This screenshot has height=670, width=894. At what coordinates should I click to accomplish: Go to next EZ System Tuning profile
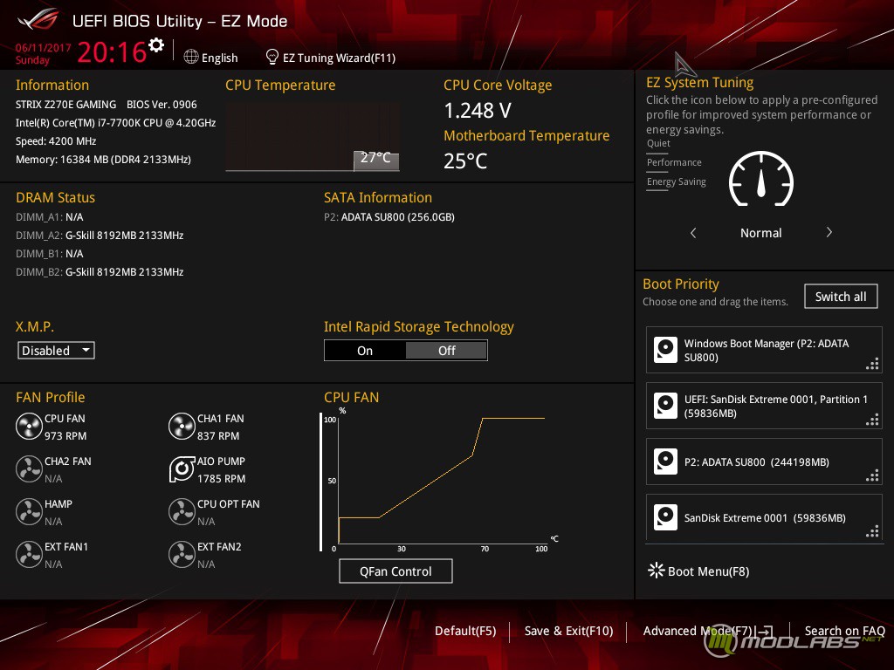[829, 232]
